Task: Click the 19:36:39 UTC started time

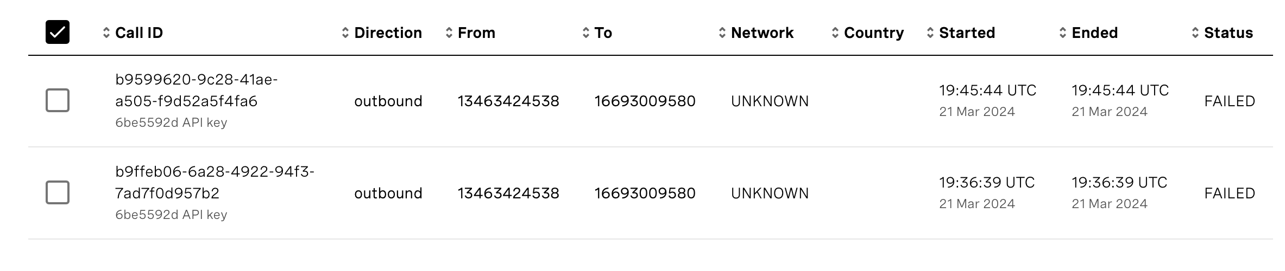Action: 986,183
